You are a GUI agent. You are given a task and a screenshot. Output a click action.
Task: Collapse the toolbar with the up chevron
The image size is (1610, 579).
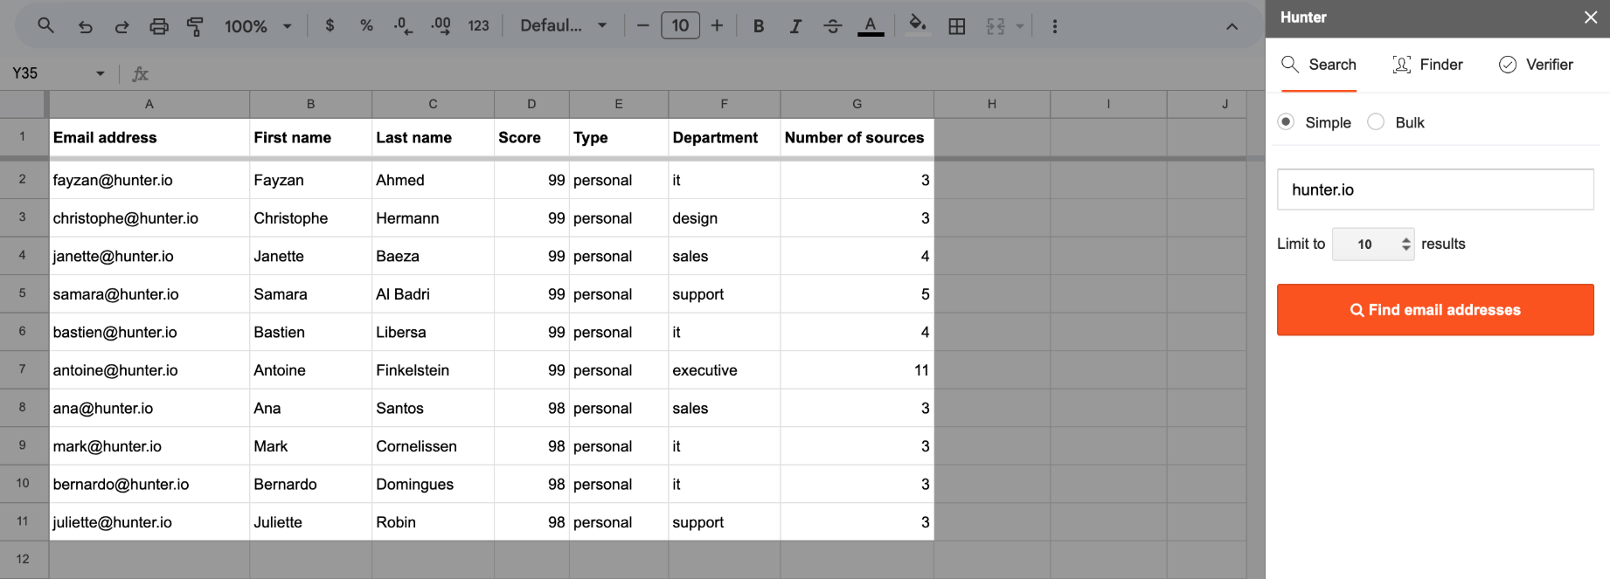(x=1232, y=26)
